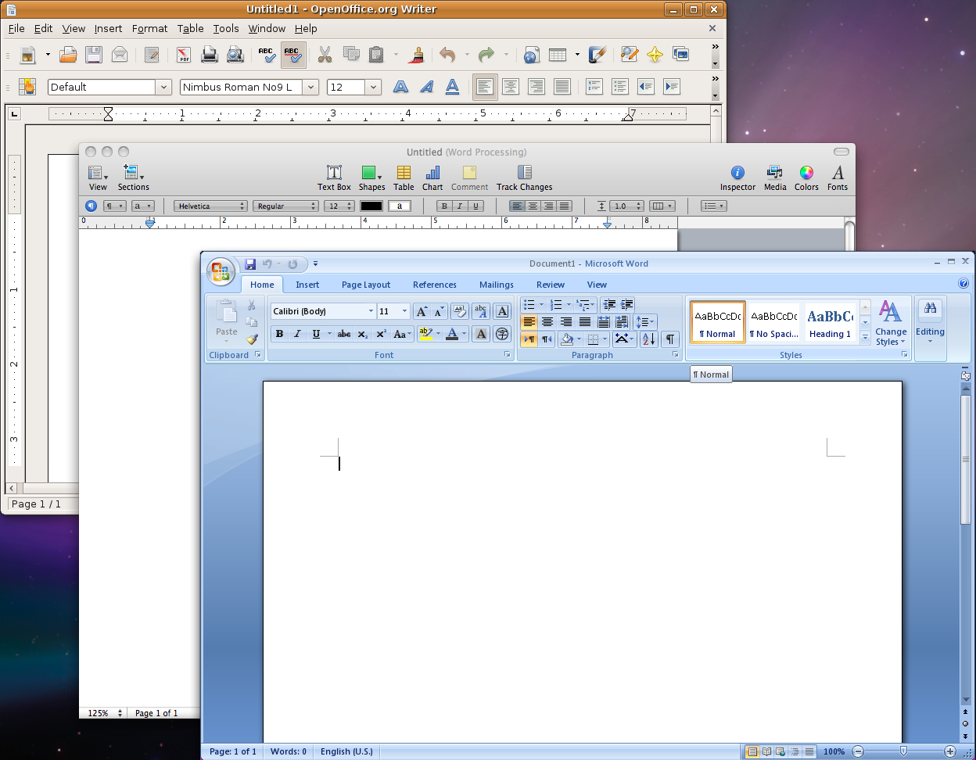Toggle AutoSpellcheck in OpenOffice toolbar

tap(292, 55)
